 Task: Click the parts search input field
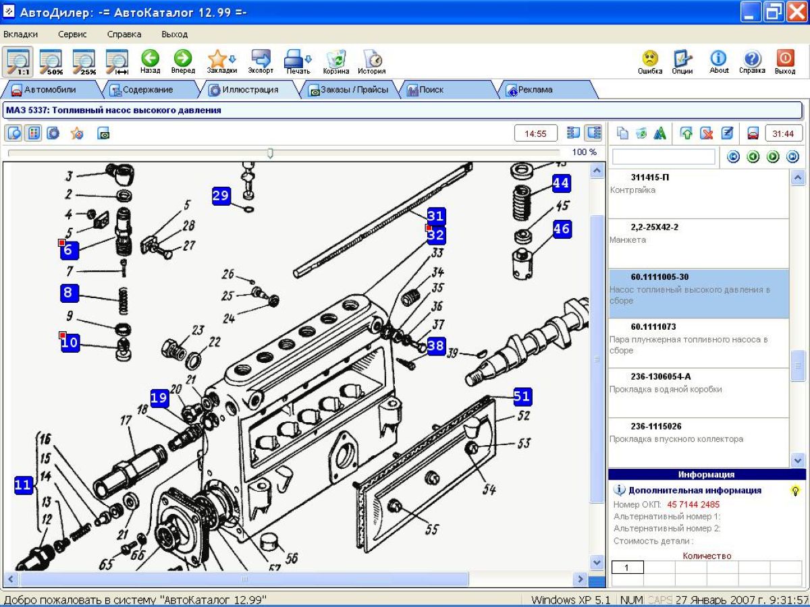point(664,157)
